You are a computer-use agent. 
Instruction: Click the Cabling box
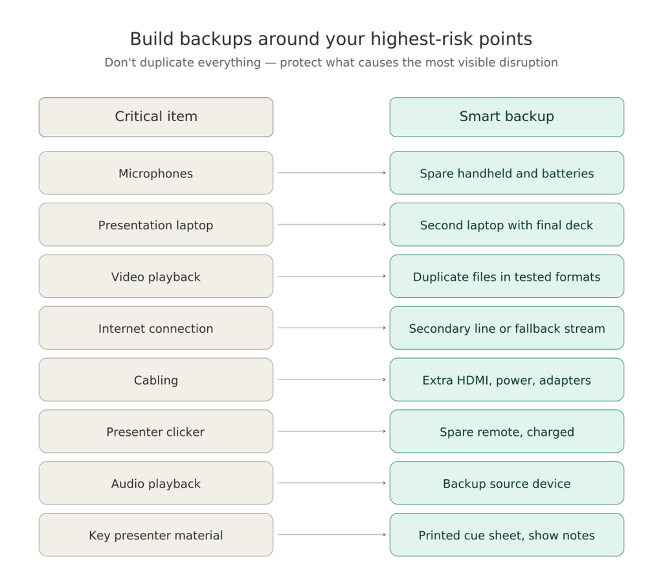155,380
